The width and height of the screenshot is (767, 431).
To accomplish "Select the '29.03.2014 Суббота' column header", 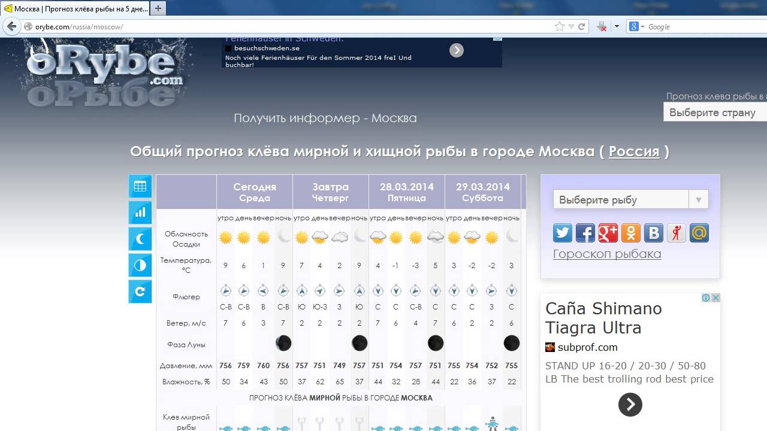I will coord(482,192).
